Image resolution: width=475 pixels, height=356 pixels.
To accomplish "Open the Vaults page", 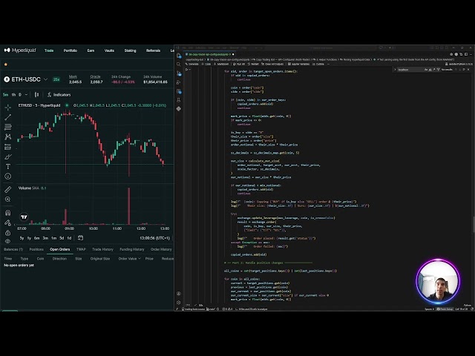I will click(x=109, y=50).
